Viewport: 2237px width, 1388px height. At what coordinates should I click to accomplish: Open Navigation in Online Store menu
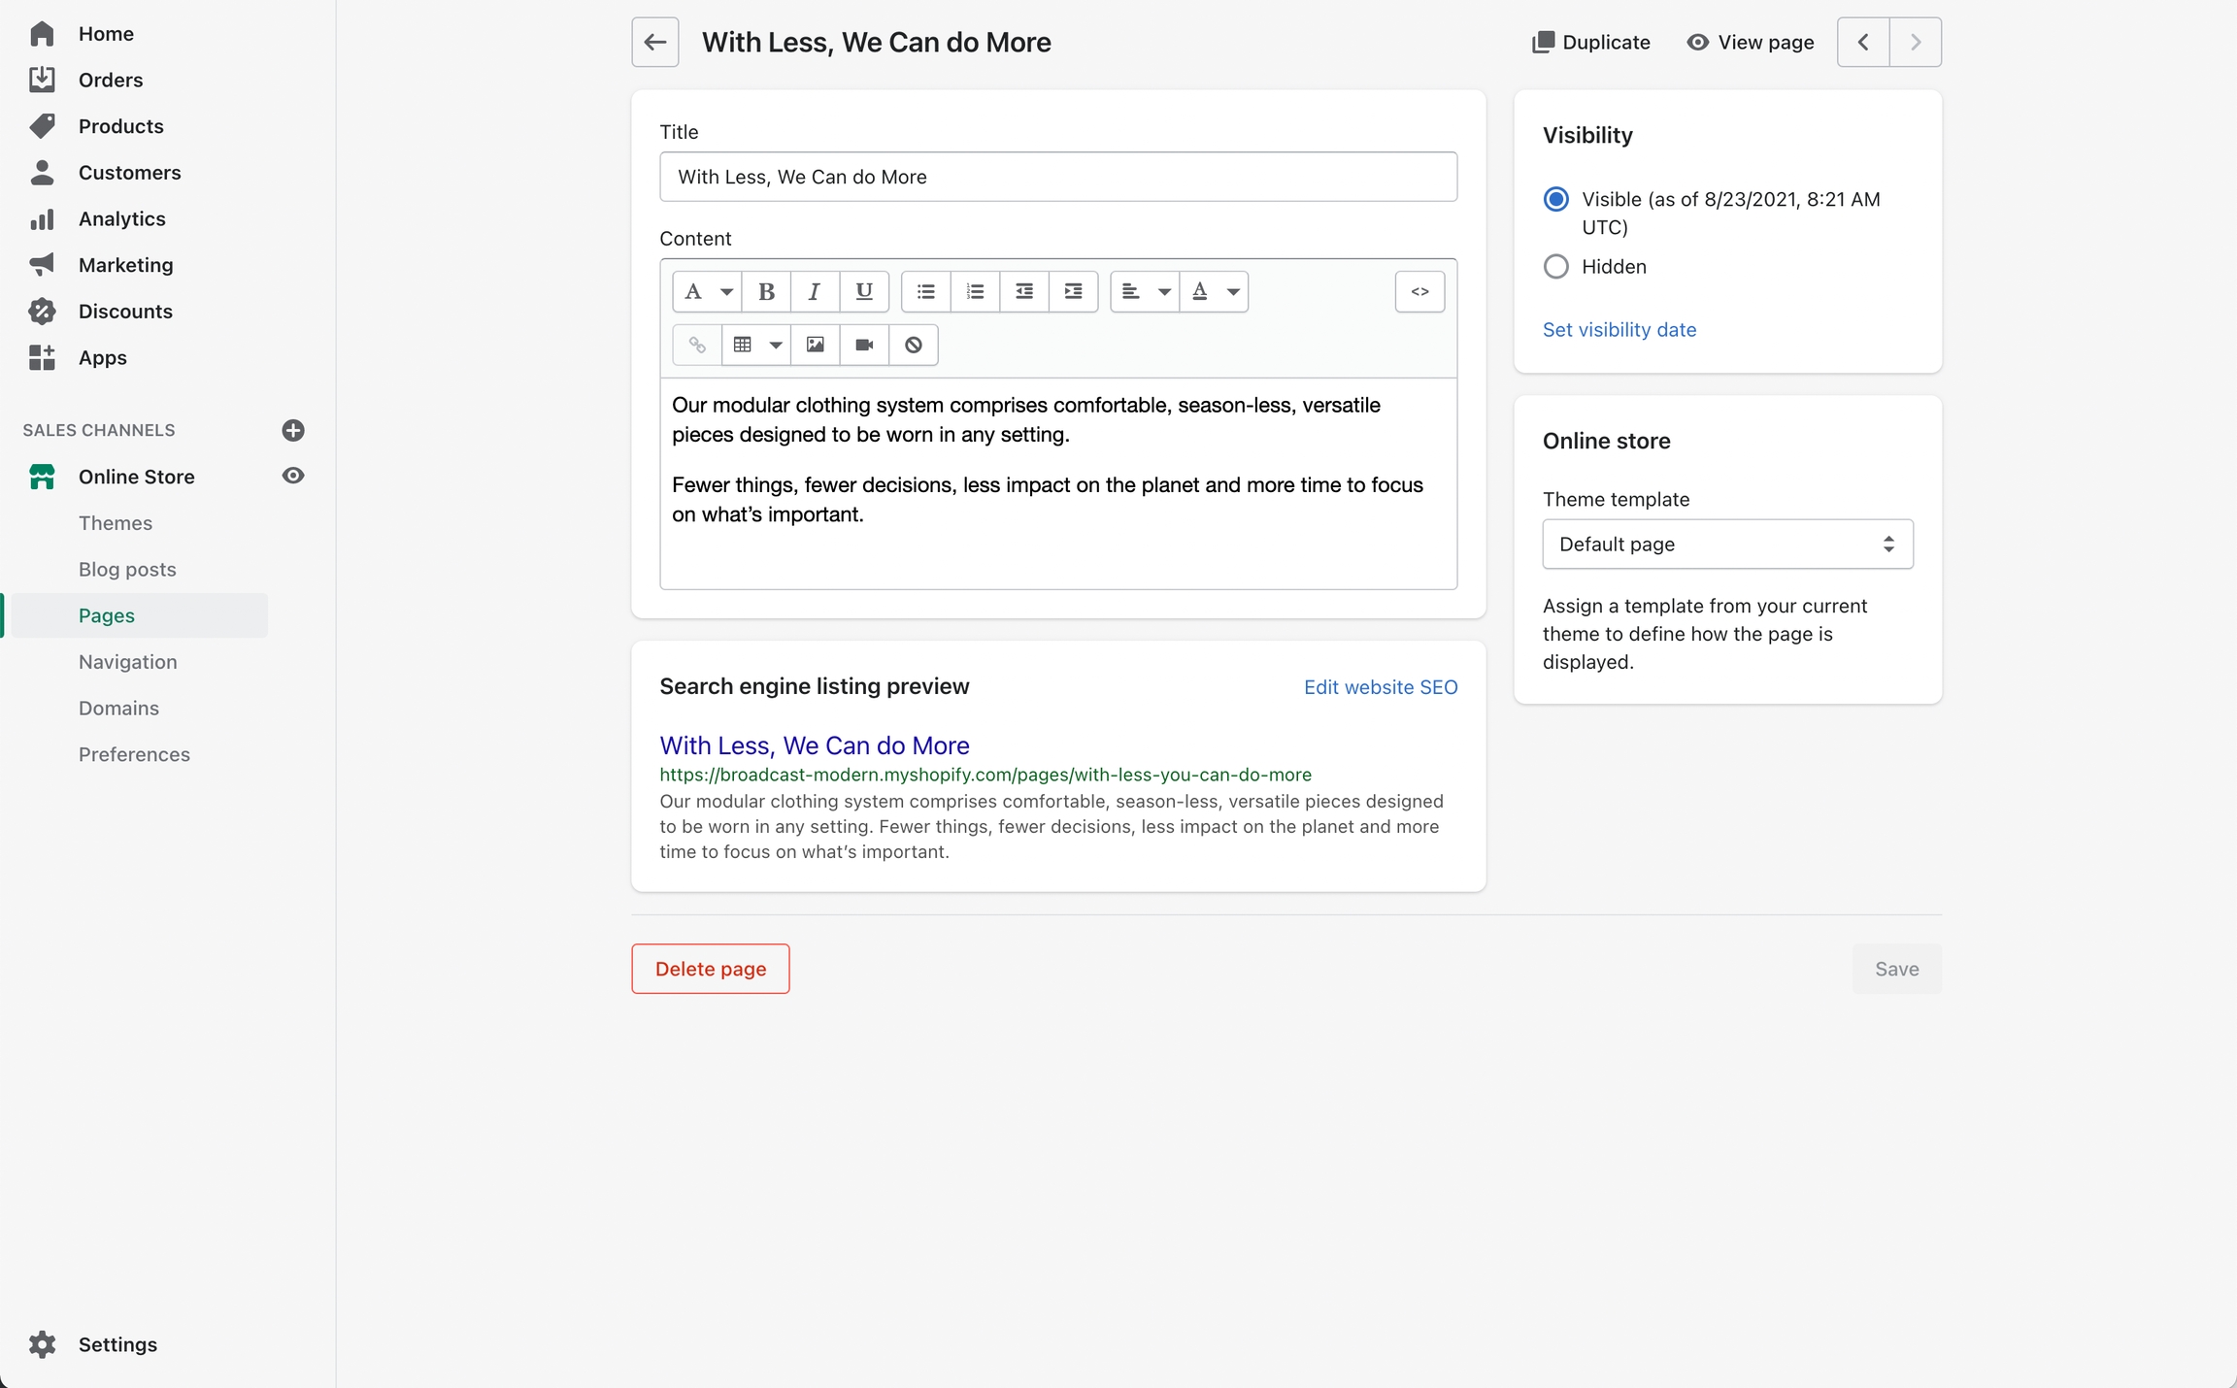tap(128, 662)
